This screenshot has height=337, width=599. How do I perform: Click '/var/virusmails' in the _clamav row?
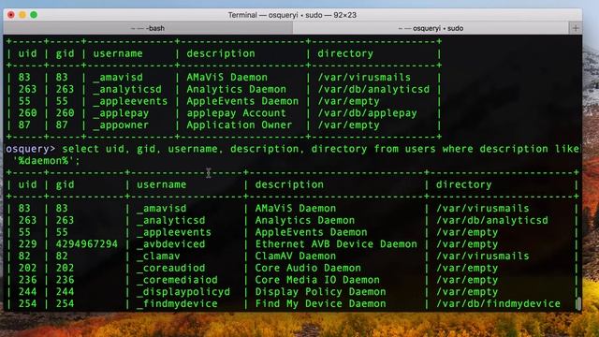tap(483, 256)
